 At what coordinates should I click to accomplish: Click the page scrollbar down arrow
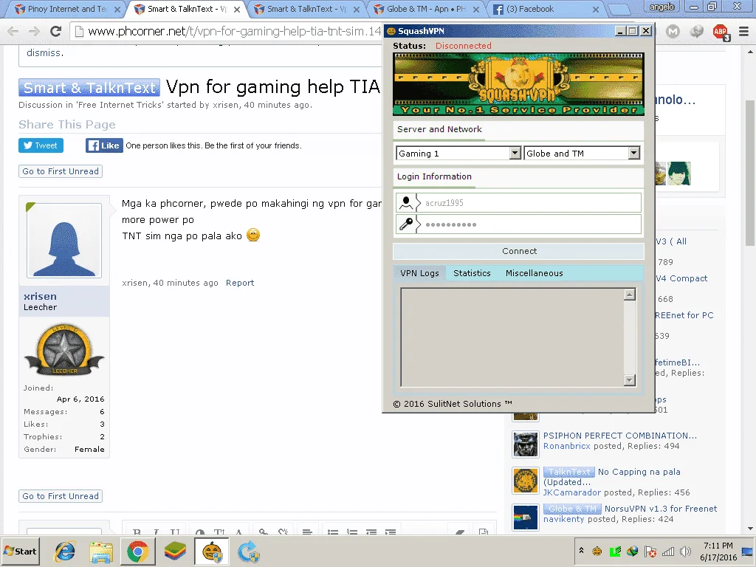[x=750, y=529]
